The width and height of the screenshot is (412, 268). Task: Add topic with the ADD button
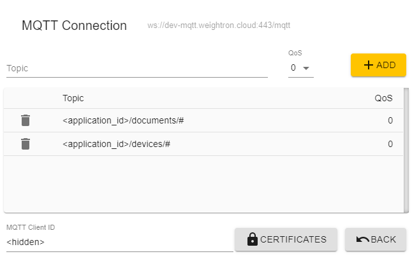(x=378, y=65)
